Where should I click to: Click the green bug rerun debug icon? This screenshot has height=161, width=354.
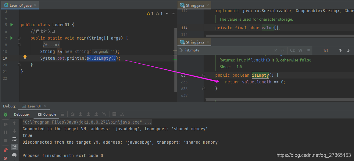pyautogui.click(x=5, y=114)
